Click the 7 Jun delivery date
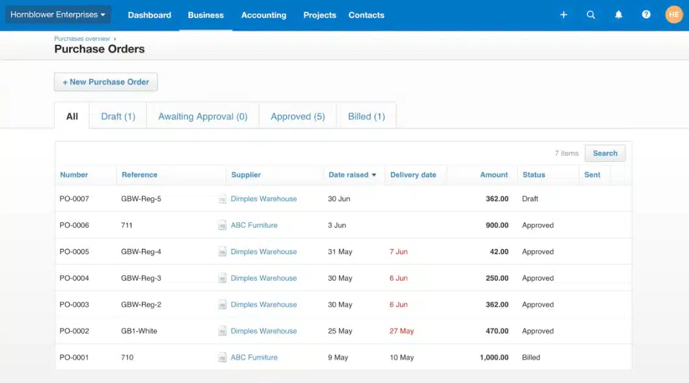The height and width of the screenshot is (383, 689). point(399,252)
